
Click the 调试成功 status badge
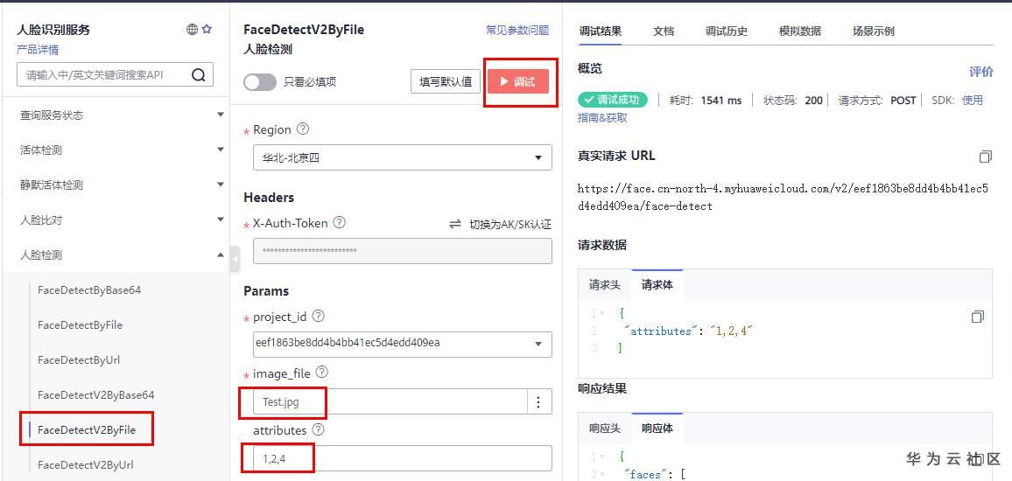(613, 100)
